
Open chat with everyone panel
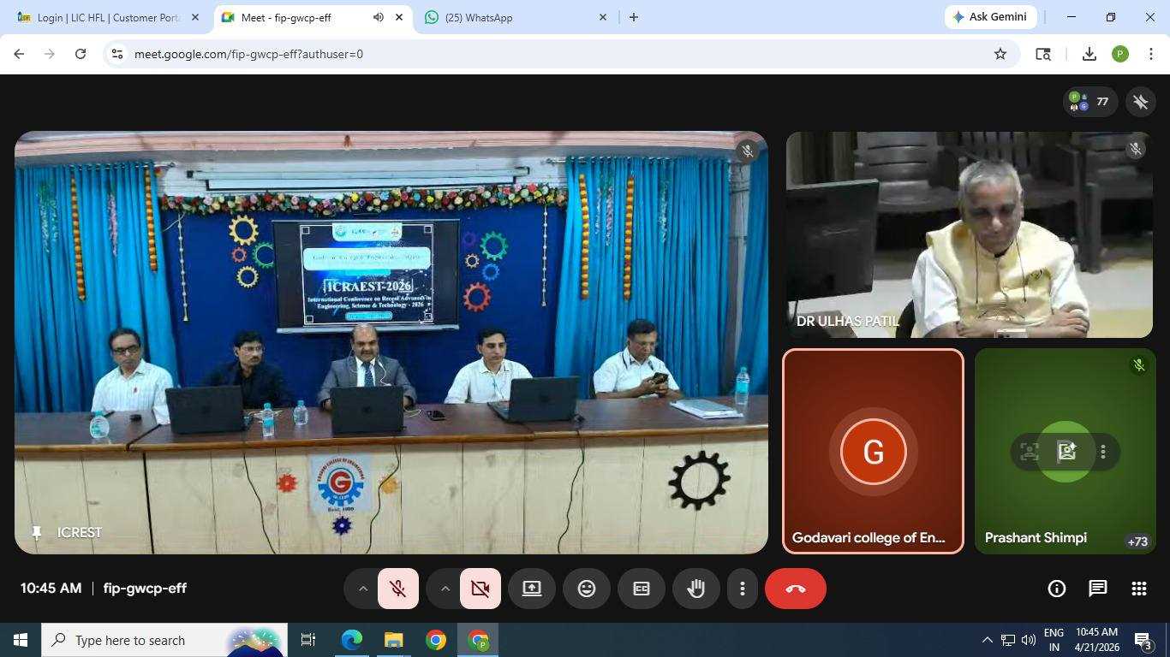click(1097, 589)
